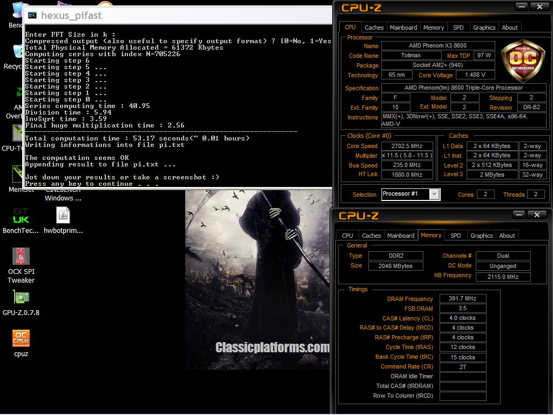Open About tab in lower CPU-Z
This screenshot has width=553, height=415.
click(507, 236)
